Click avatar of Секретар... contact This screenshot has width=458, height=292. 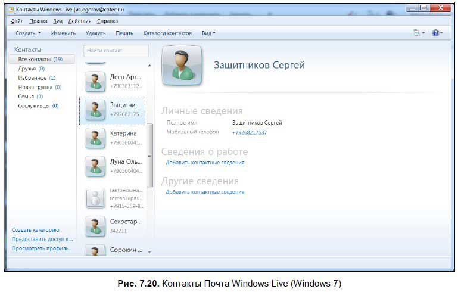tap(95, 226)
